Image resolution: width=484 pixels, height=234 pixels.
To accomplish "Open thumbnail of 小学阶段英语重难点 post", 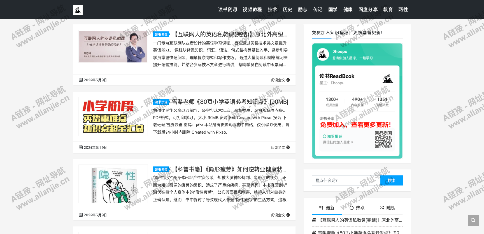I will (113, 117).
